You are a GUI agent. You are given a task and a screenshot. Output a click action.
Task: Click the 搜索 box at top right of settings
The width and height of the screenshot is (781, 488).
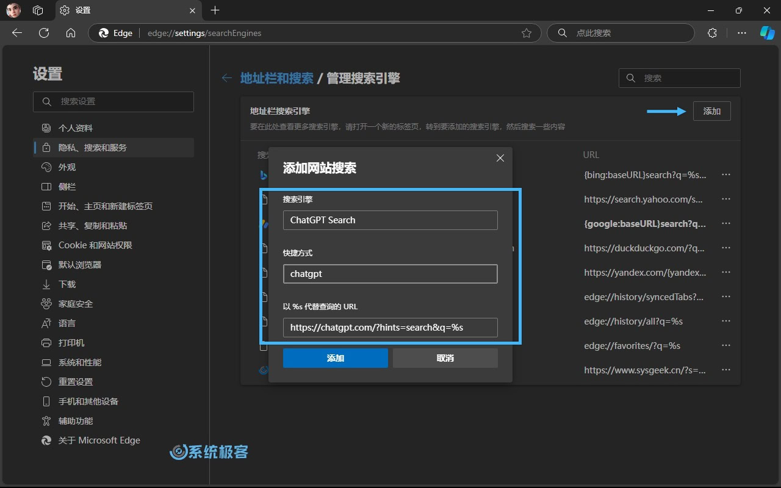click(x=680, y=78)
